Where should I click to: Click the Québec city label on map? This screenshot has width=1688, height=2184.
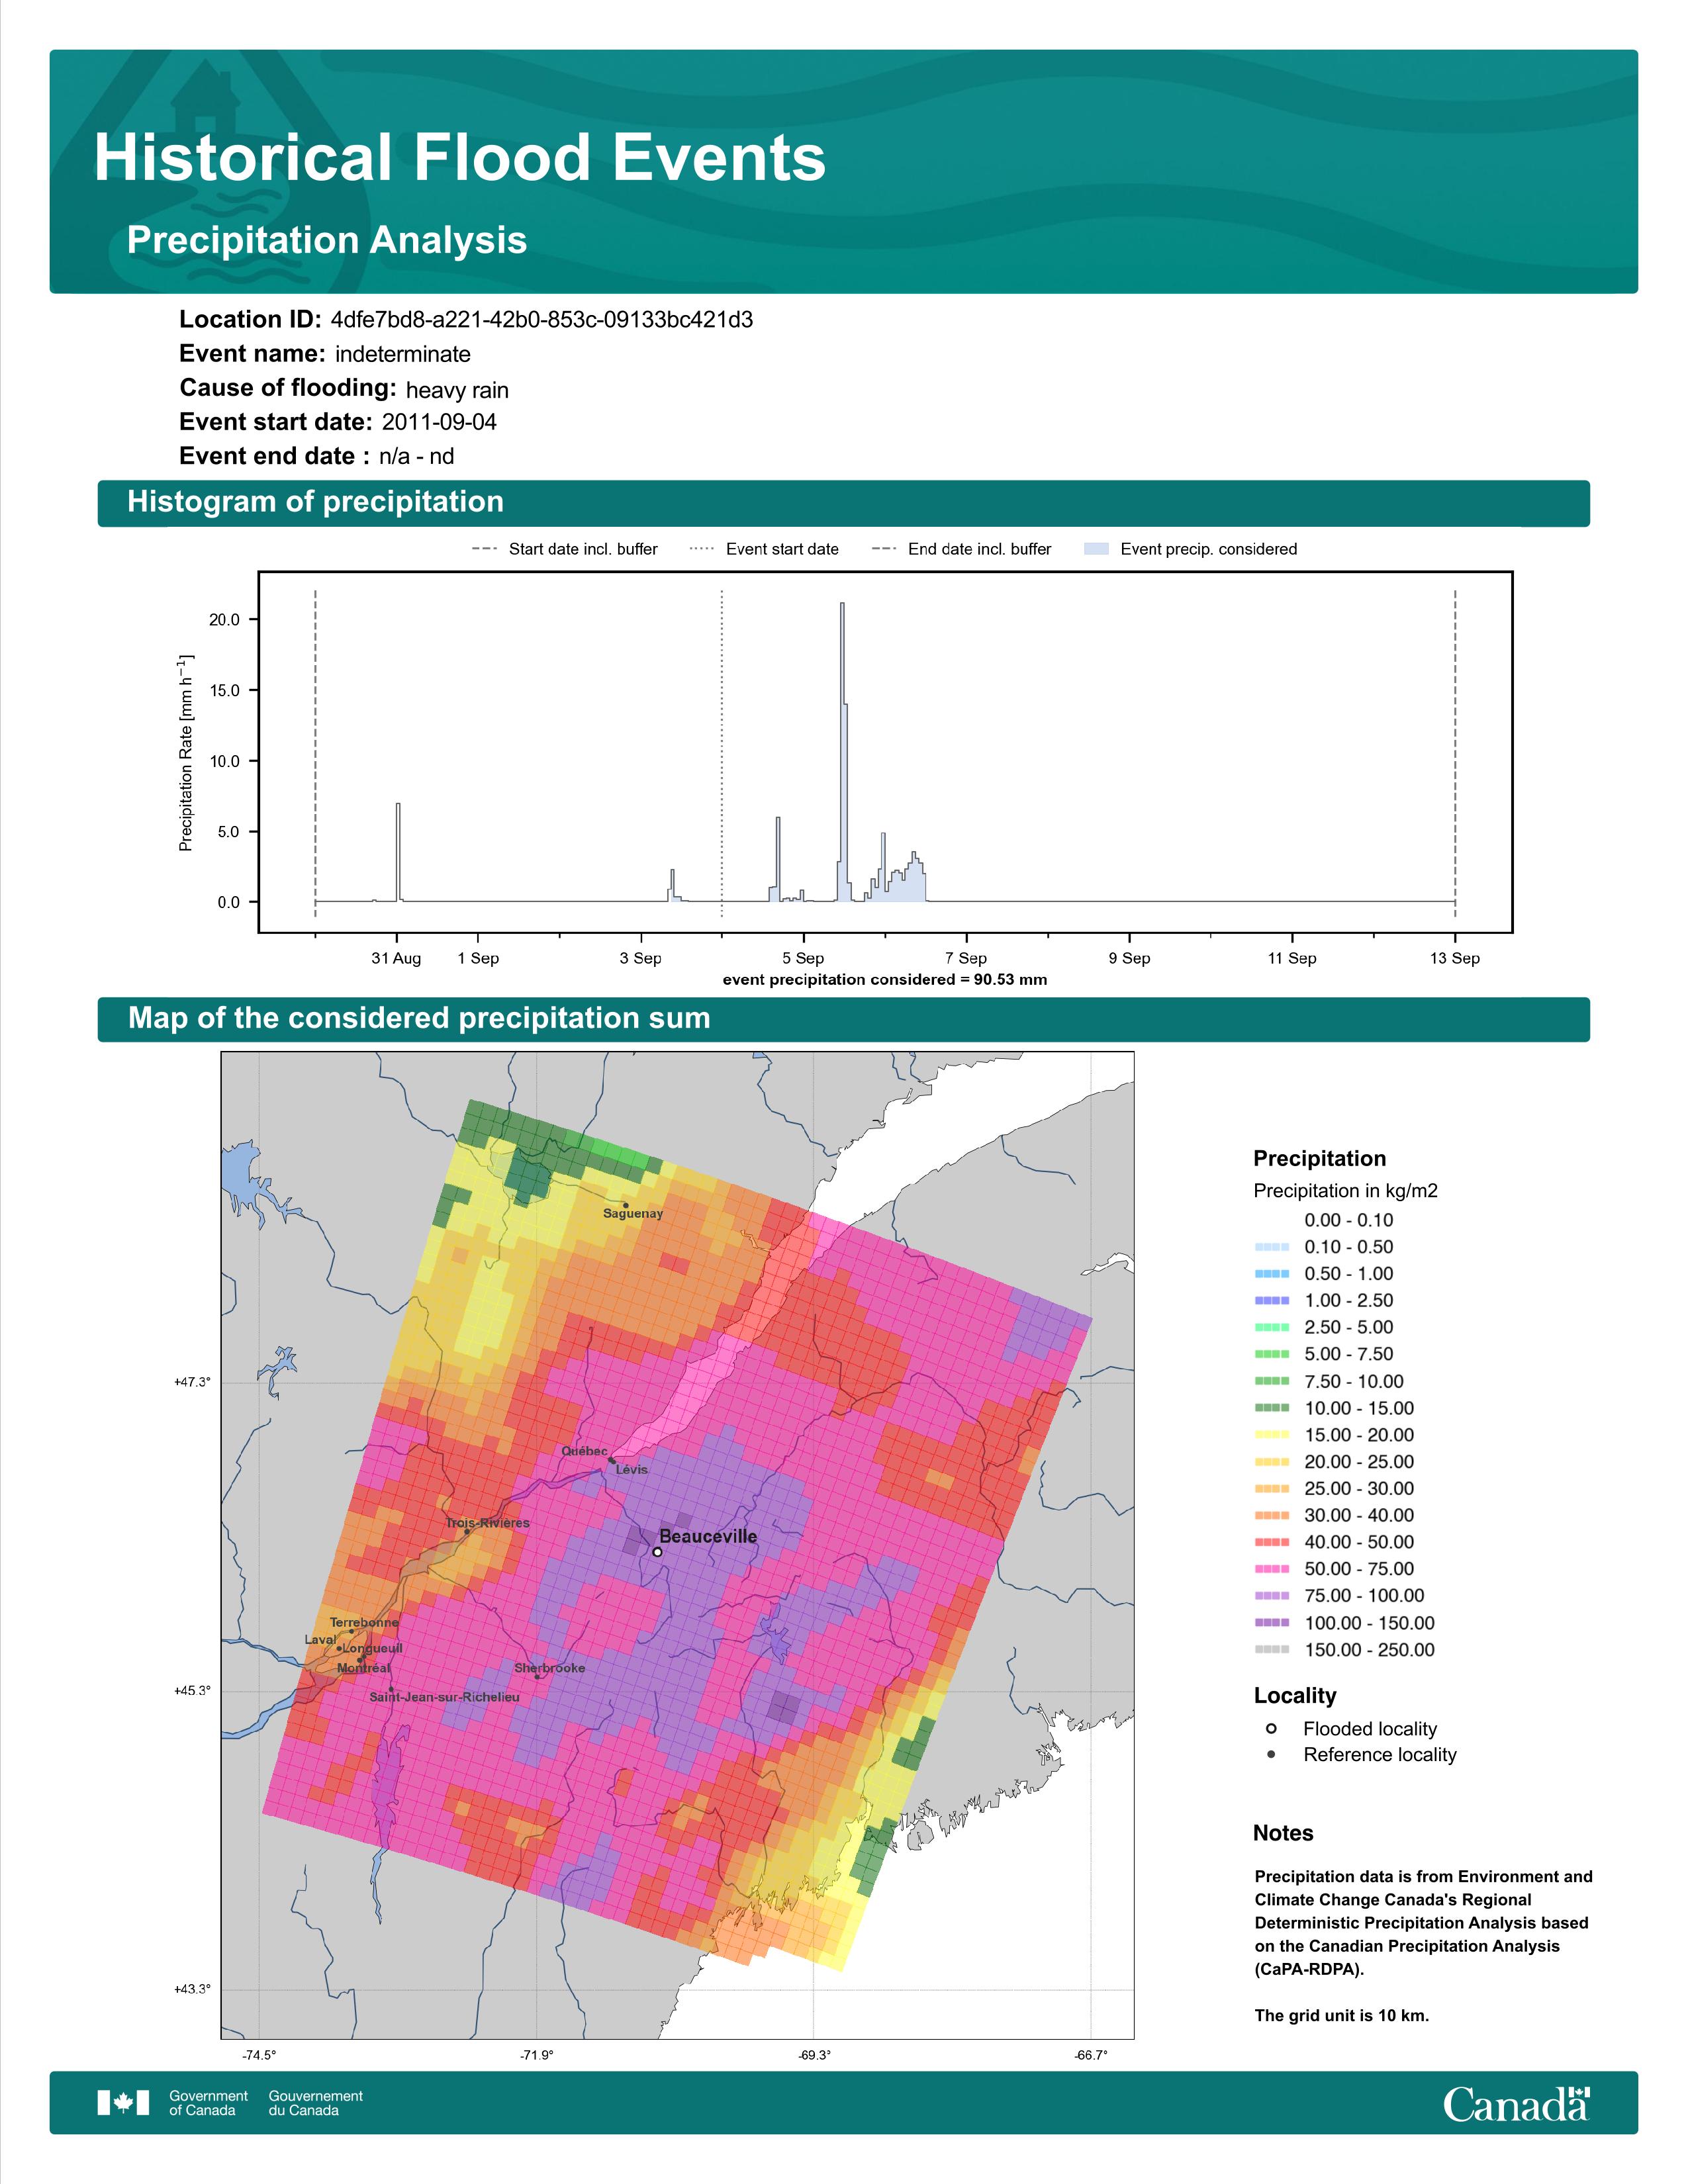(584, 1451)
